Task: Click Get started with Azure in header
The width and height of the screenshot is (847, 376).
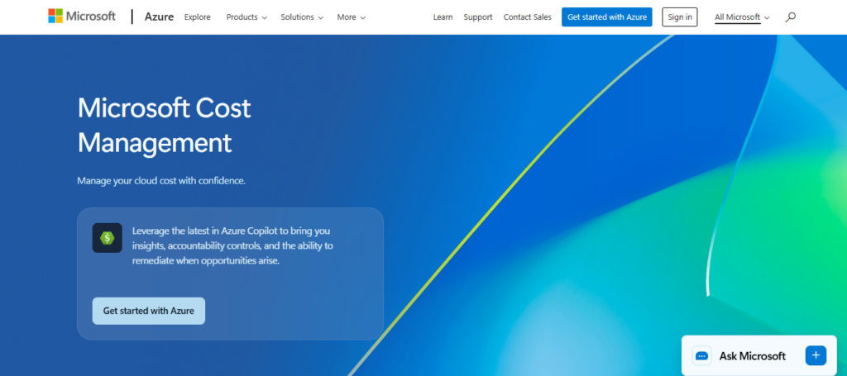Action: (x=607, y=17)
